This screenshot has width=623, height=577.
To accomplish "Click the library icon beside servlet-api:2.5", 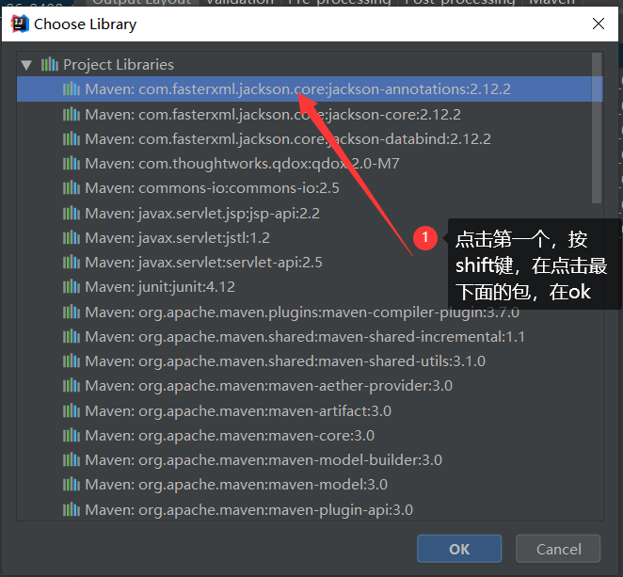I will tap(72, 263).
